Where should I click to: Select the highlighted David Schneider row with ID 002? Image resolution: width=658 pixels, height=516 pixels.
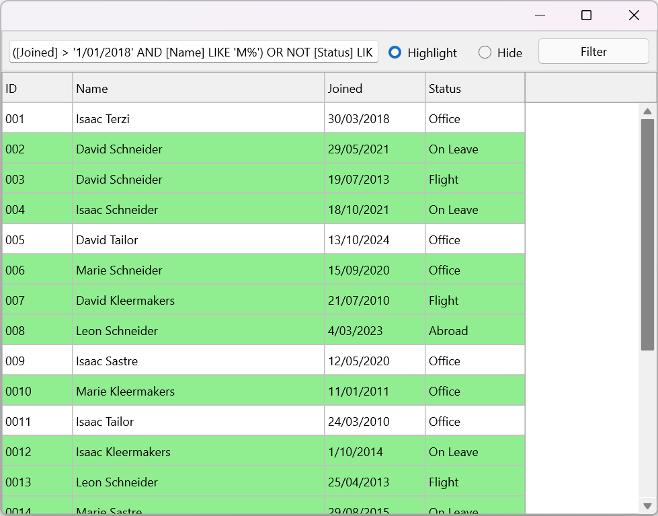point(198,149)
